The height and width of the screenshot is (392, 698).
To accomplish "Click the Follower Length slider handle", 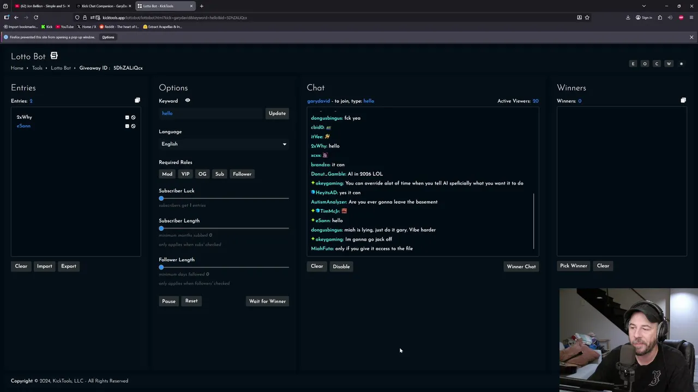I will (161, 267).
